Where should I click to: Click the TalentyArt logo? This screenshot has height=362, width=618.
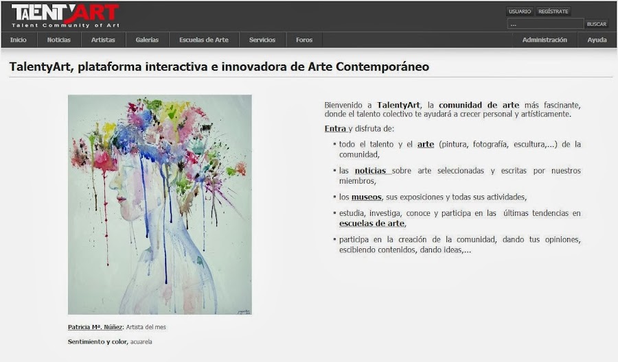(x=65, y=16)
